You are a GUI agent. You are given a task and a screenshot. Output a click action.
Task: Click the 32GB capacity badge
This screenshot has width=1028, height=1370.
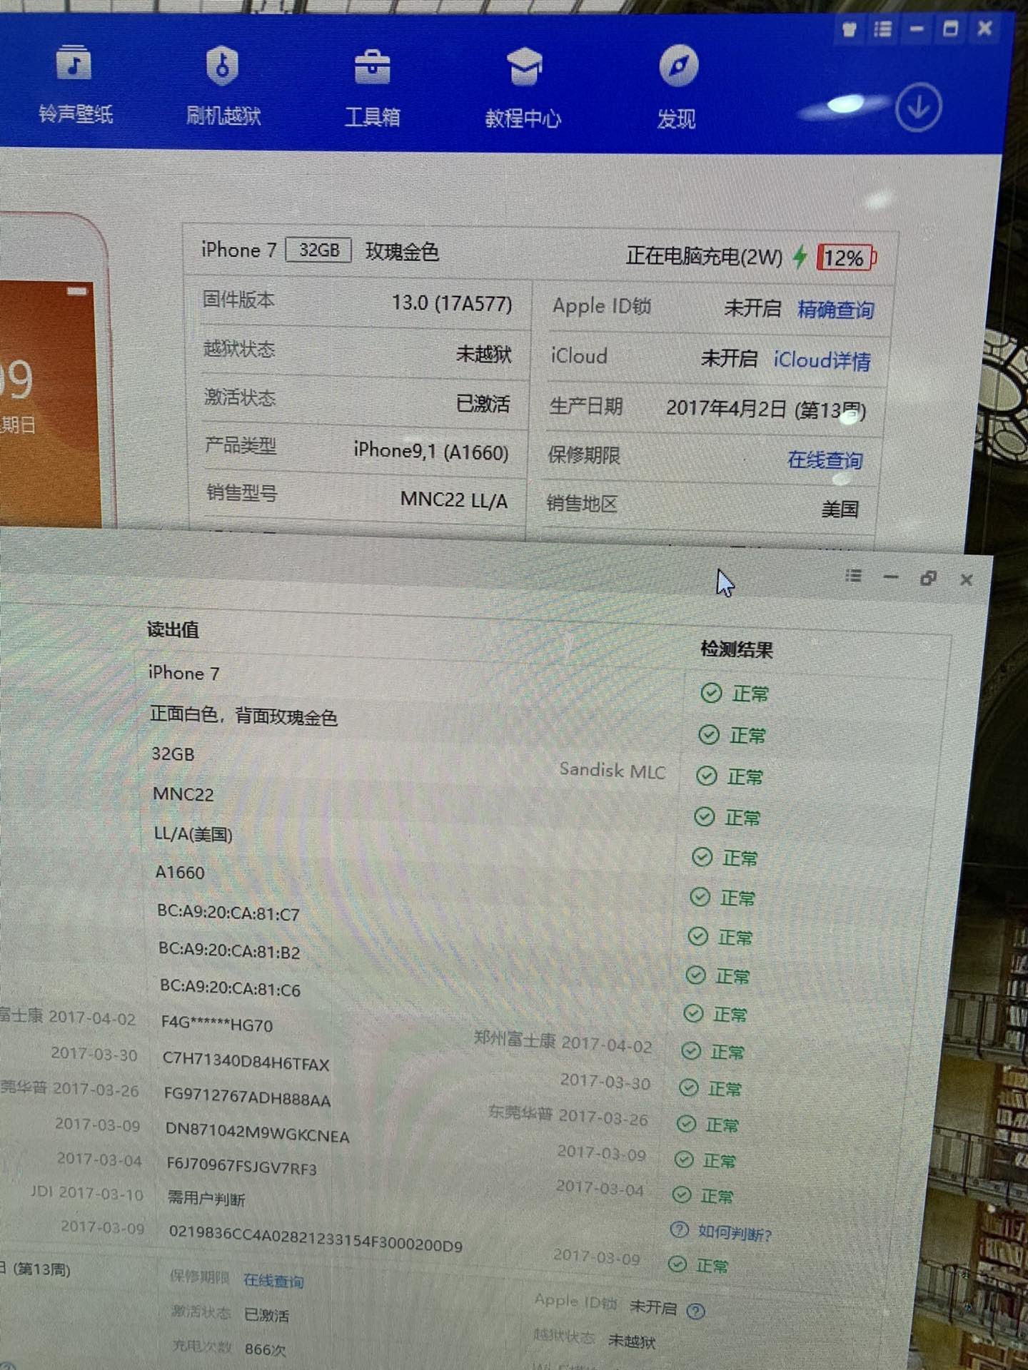(x=318, y=250)
